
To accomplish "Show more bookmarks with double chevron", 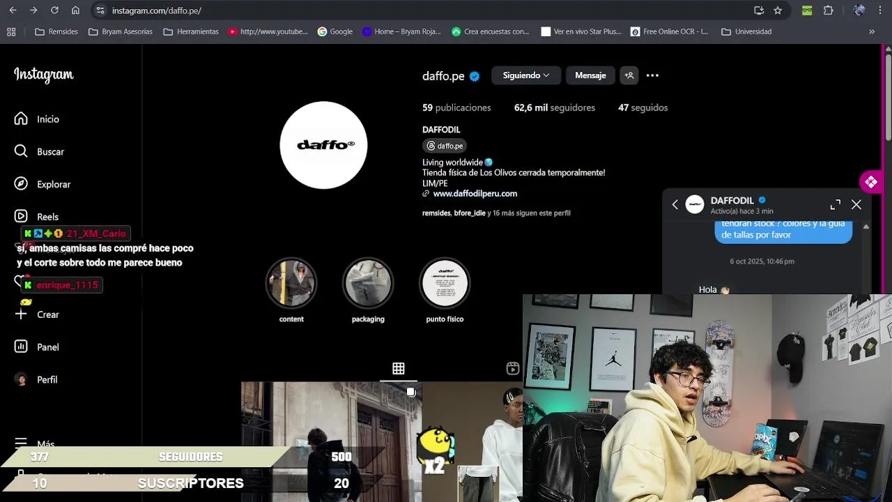I will pos(872,31).
